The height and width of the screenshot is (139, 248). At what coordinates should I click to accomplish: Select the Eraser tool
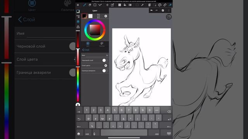pyautogui.click(x=90, y=5)
